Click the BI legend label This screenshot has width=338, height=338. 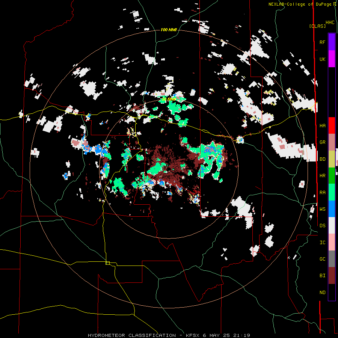[322, 276]
